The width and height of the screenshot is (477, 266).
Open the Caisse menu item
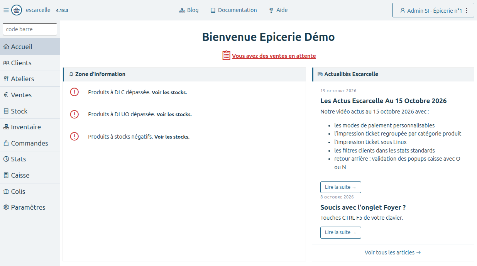click(x=30, y=175)
